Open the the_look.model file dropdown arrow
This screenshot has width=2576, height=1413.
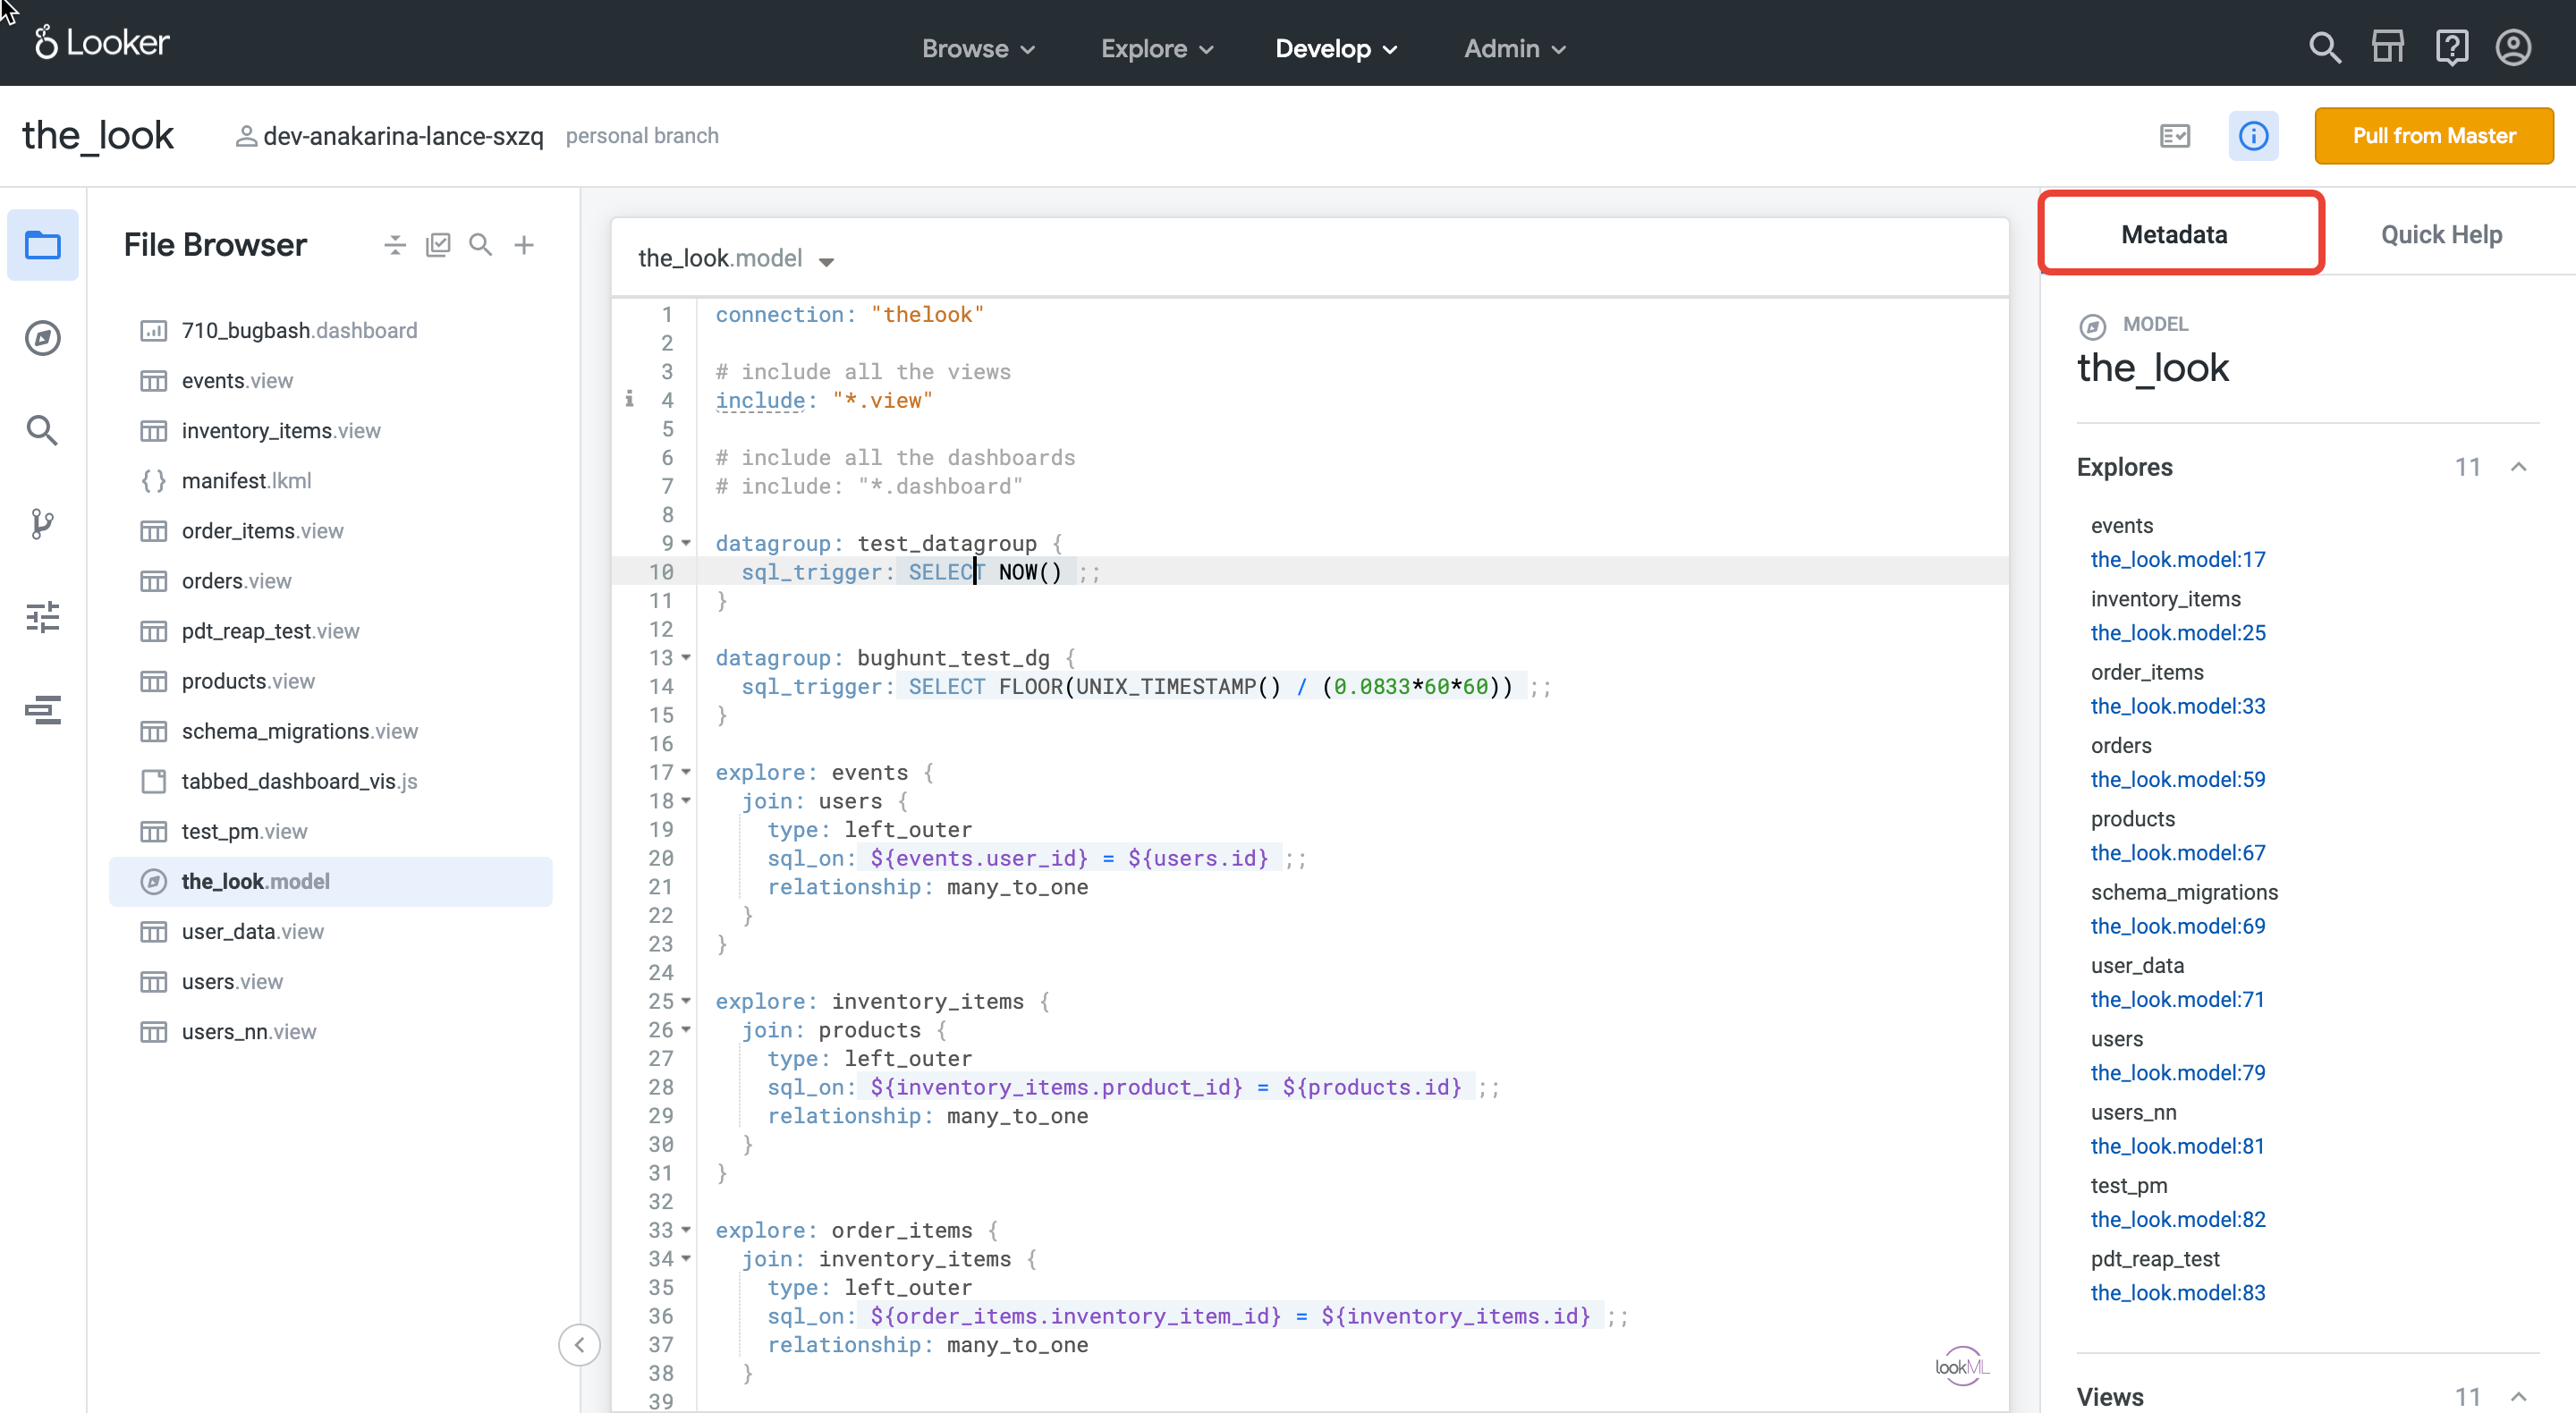826,261
